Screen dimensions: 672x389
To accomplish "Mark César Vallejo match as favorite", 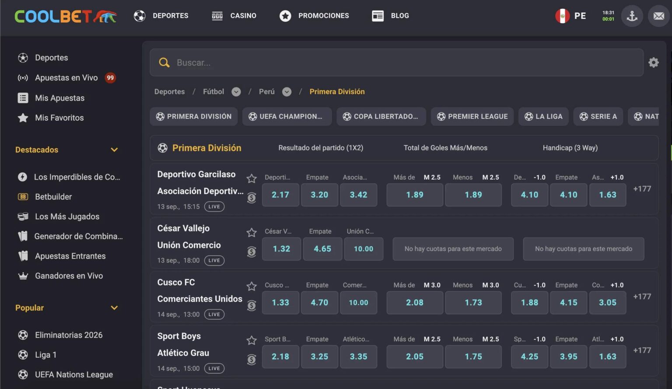I will (252, 233).
